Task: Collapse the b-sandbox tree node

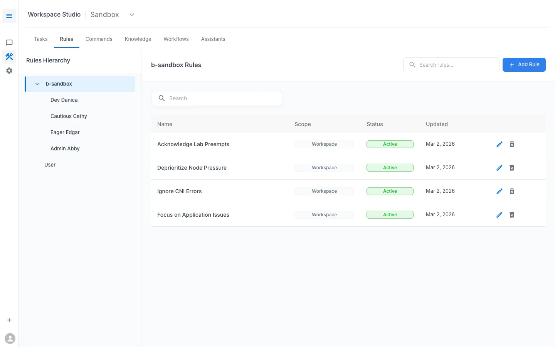Action: click(x=37, y=84)
